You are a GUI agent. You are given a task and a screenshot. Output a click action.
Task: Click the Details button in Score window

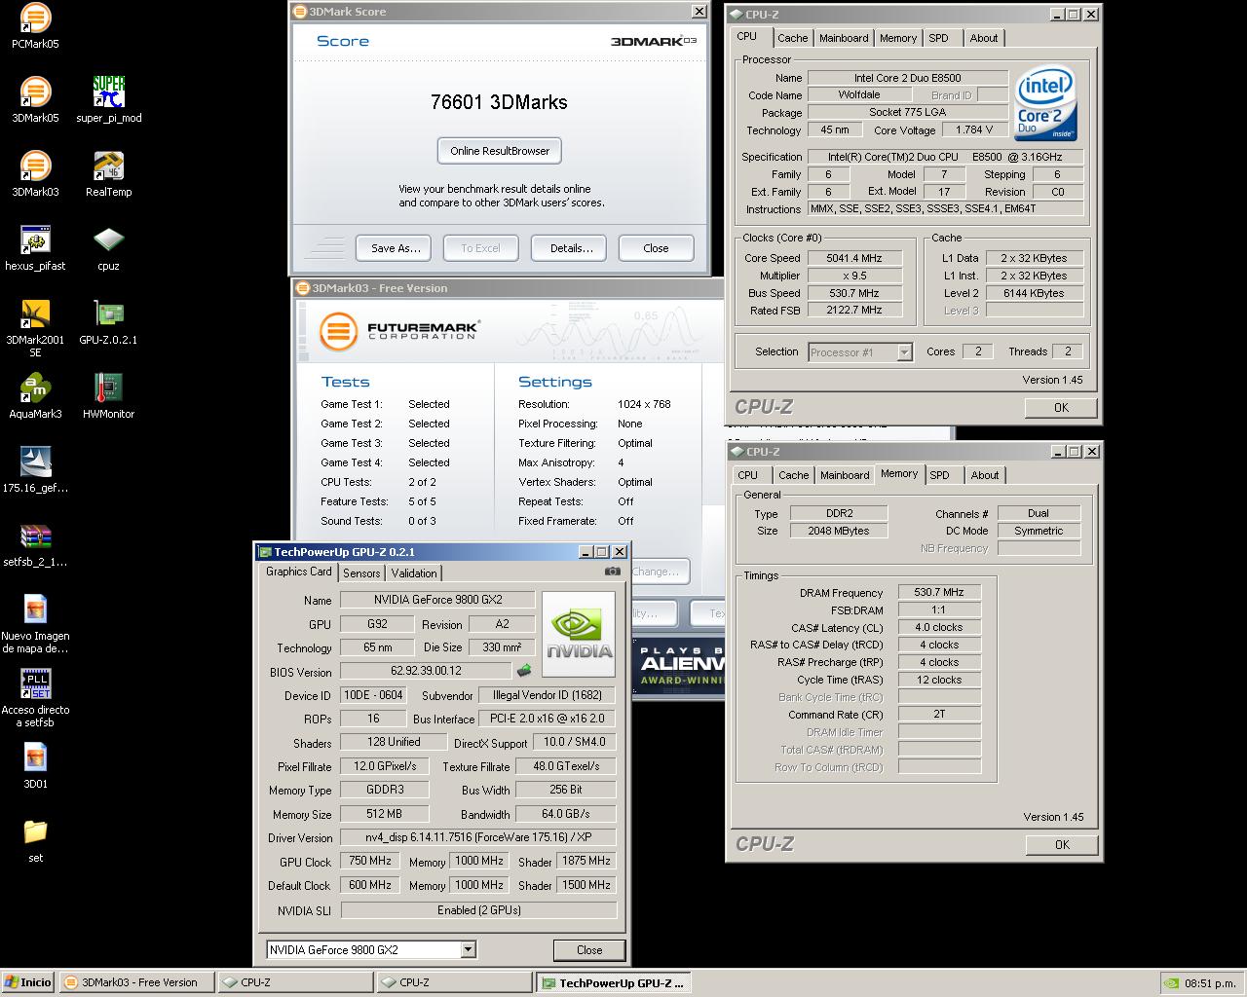[x=571, y=248]
